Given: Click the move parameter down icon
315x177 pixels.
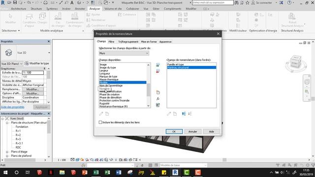Looking at the screenshot, I should (190, 114).
